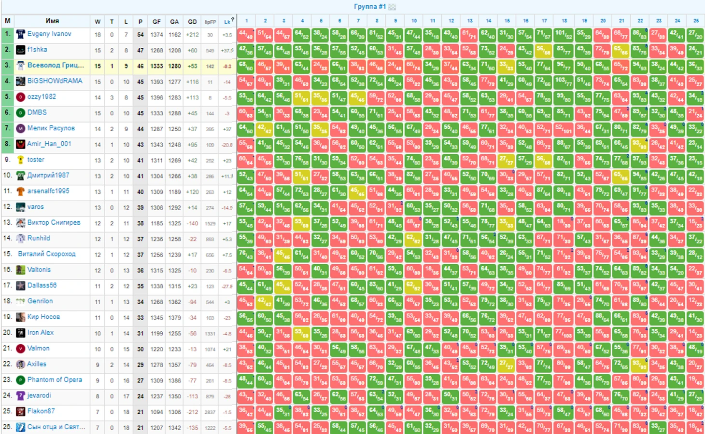Click Valmon's red circle avatar
This screenshot has width=705, height=434.
[x=20, y=349]
